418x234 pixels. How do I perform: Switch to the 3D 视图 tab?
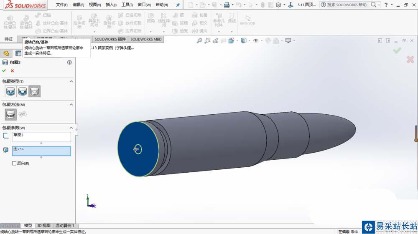click(44, 226)
